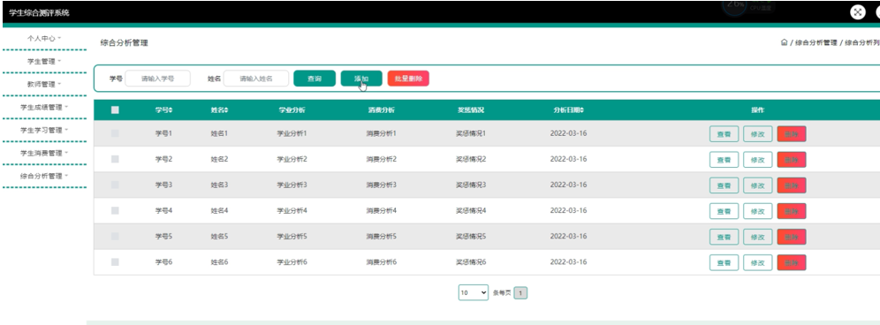Viewport: 880px width, 325px height.
Task: Open the rows-per-page dropdown showing 10
Action: click(473, 292)
